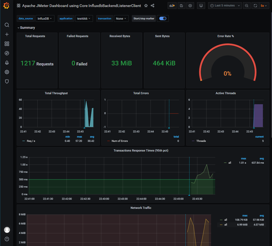272x246 pixels.
Task: Open the Active Threads panel title menu
Action: [226, 93]
